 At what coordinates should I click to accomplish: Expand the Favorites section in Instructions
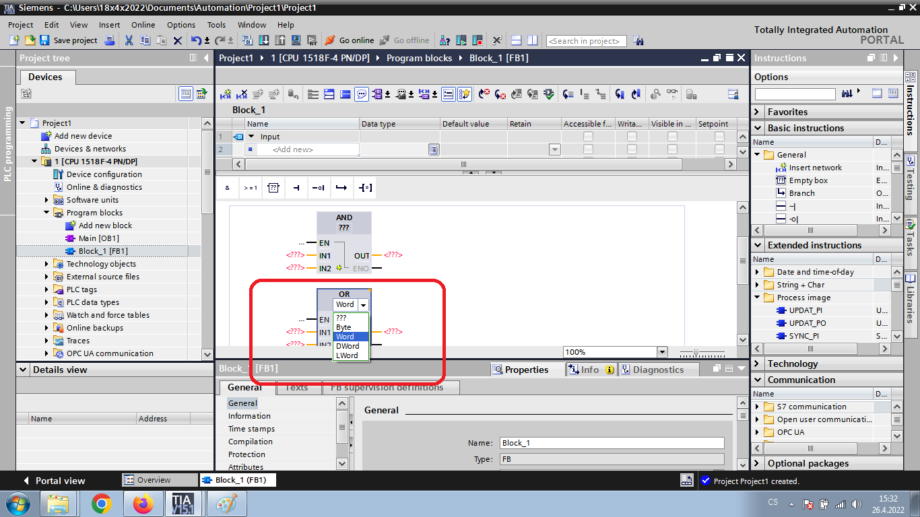pos(758,112)
